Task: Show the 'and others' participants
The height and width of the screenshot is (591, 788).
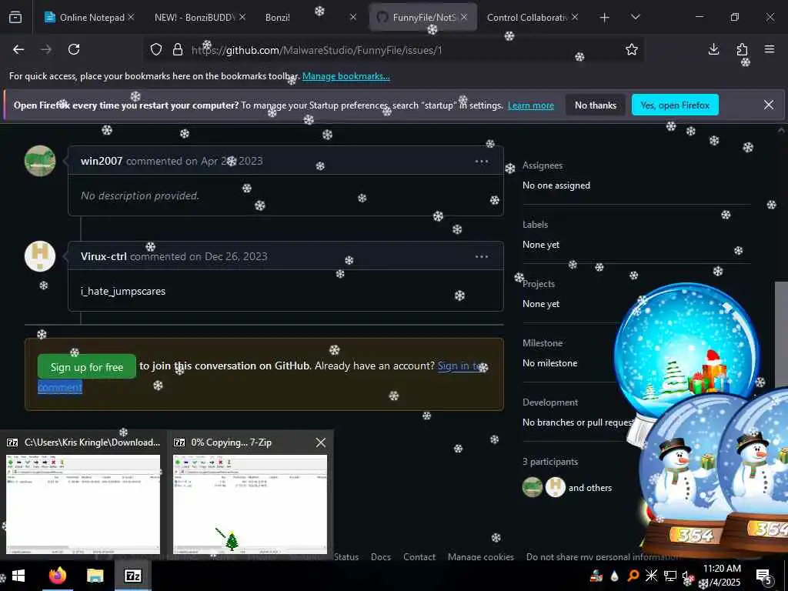Action: pos(590,487)
